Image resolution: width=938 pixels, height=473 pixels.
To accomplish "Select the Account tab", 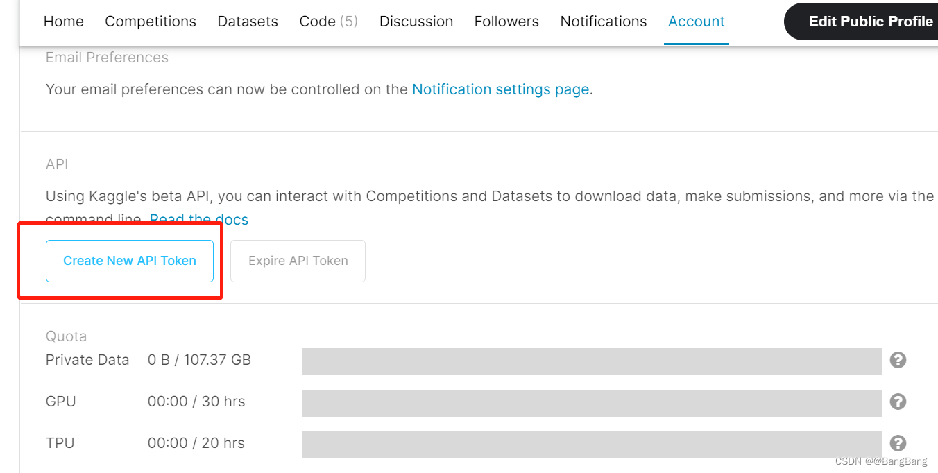I will coord(697,21).
